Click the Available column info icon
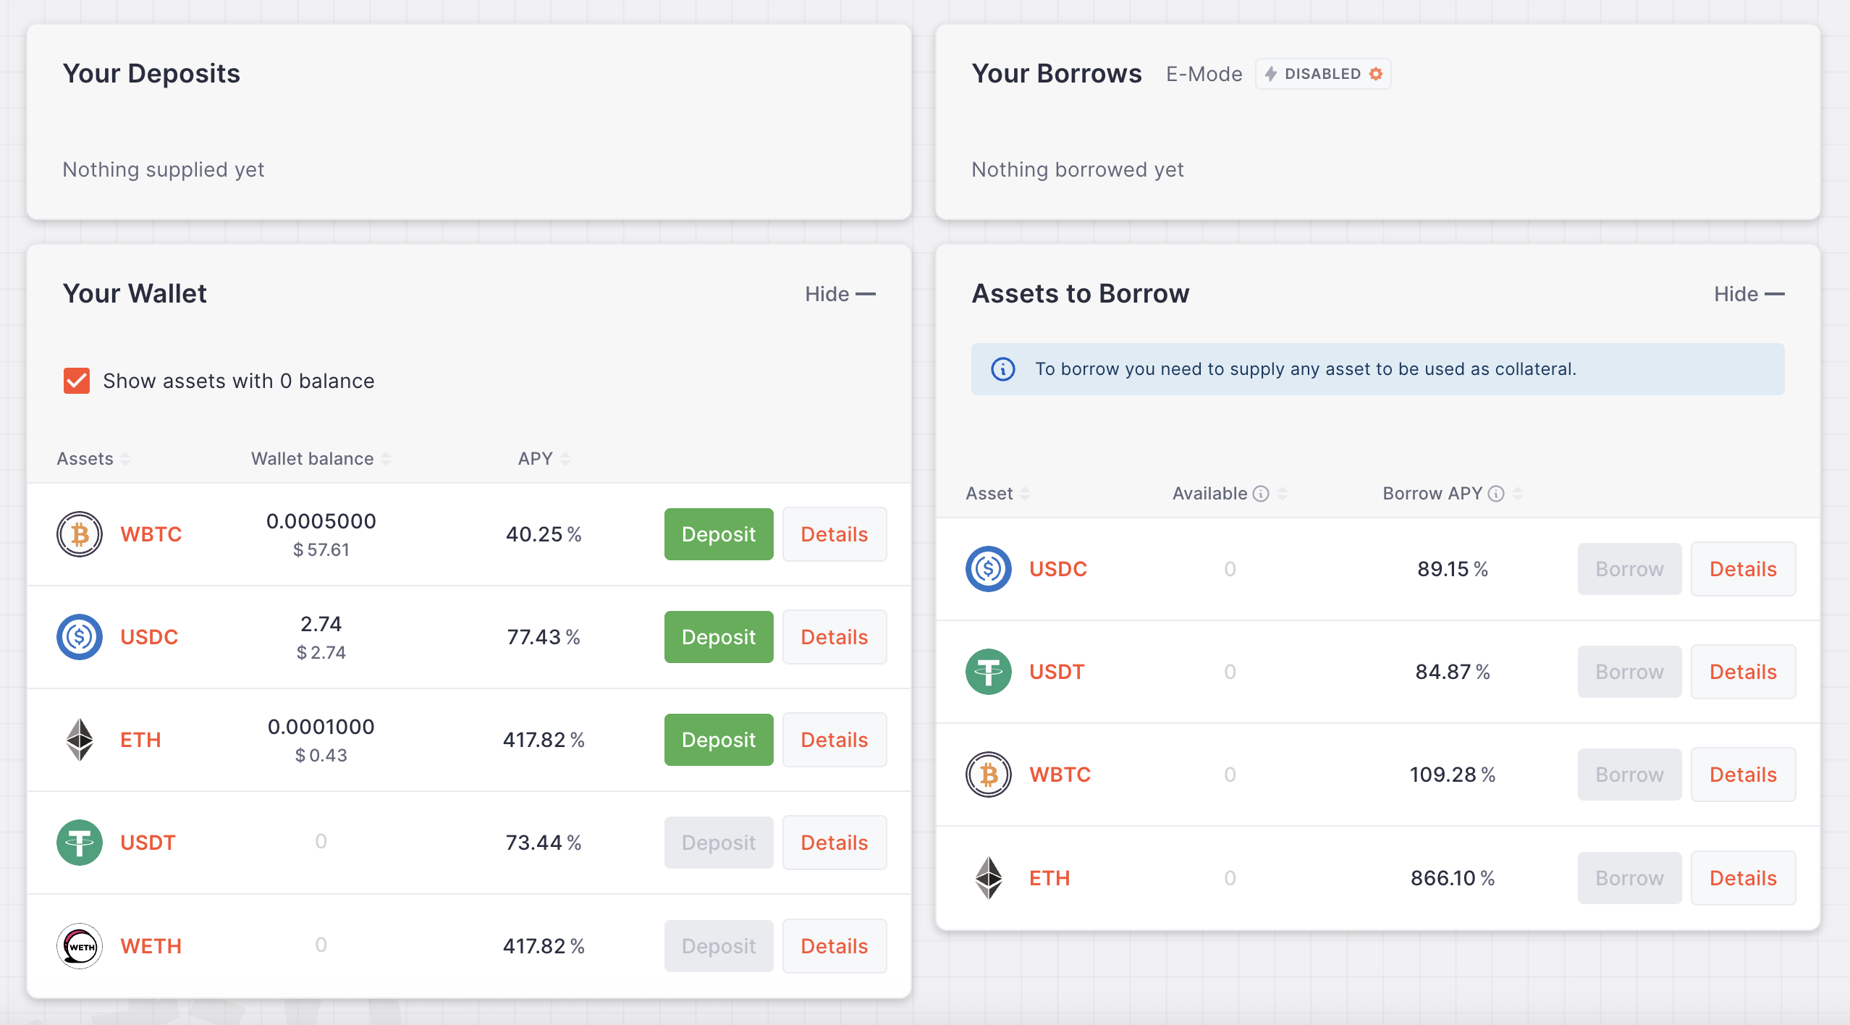 pyautogui.click(x=1261, y=494)
